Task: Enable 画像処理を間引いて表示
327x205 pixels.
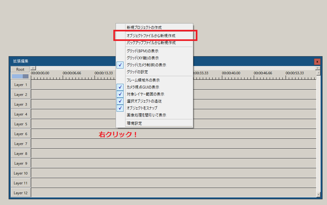Action: click(x=142, y=115)
